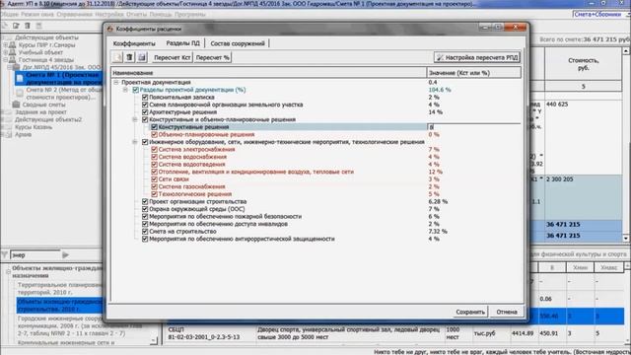The image size is (631, 355).
Task: Select 'Курсы Казань' in the tree
Action: point(34,127)
